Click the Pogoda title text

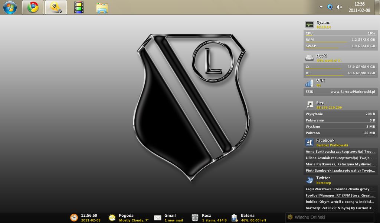(x=126, y=215)
